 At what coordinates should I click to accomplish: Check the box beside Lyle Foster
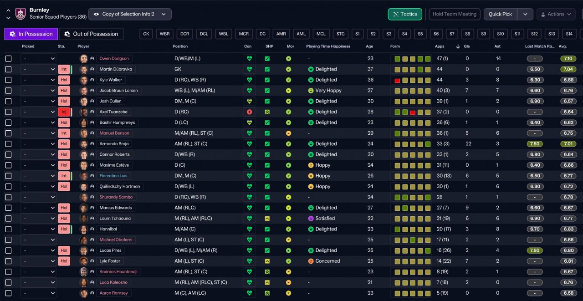(8, 261)
